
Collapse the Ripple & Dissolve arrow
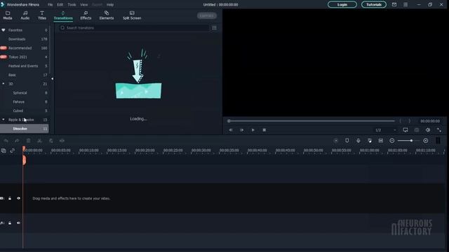[4, 120]
